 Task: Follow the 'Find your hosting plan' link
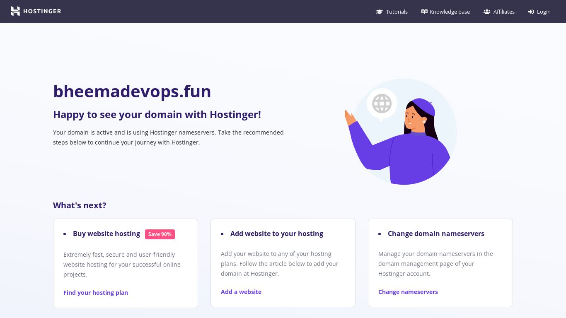[96, 293]
